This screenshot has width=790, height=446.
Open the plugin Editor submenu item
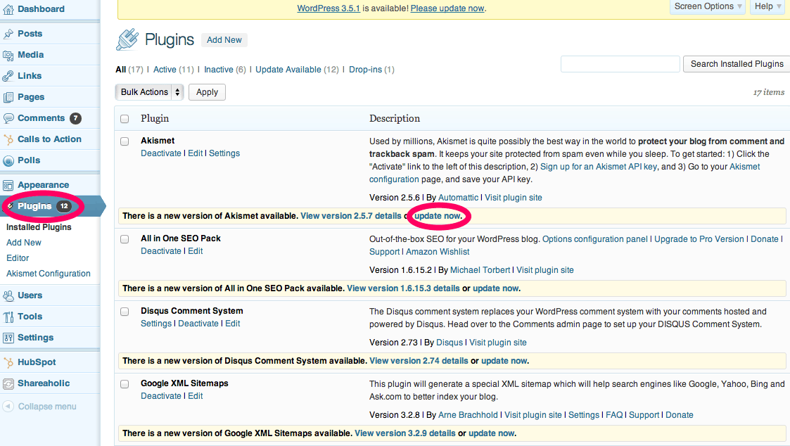[18, 258]
